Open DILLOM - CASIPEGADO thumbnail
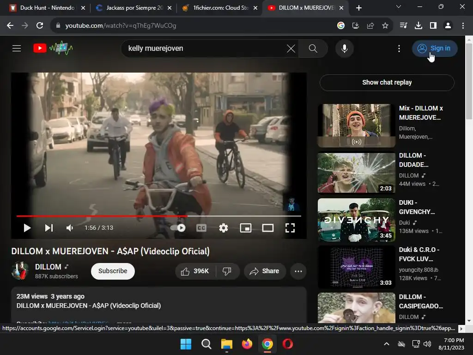Viewport: 473px width, 355px height. coord(356,307)
